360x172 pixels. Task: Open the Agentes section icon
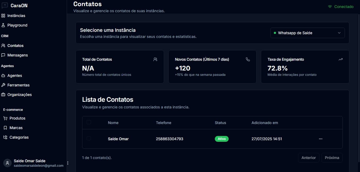point(4,76)
